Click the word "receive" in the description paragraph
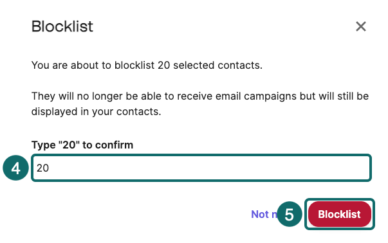Screen dimensions: 388x243 click(x=194, y=96)
